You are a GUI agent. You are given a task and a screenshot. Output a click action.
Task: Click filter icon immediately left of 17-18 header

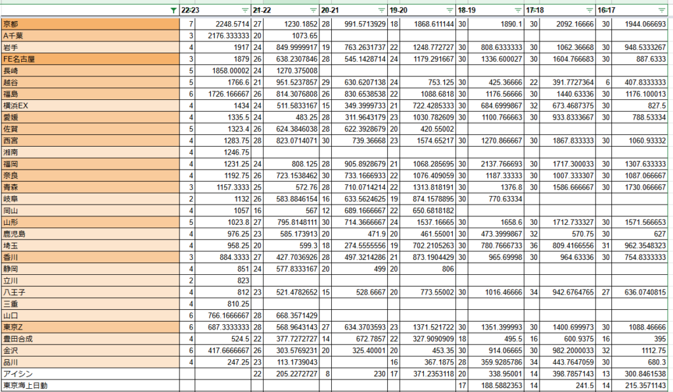pyautogui.click(x=519, y=11)
